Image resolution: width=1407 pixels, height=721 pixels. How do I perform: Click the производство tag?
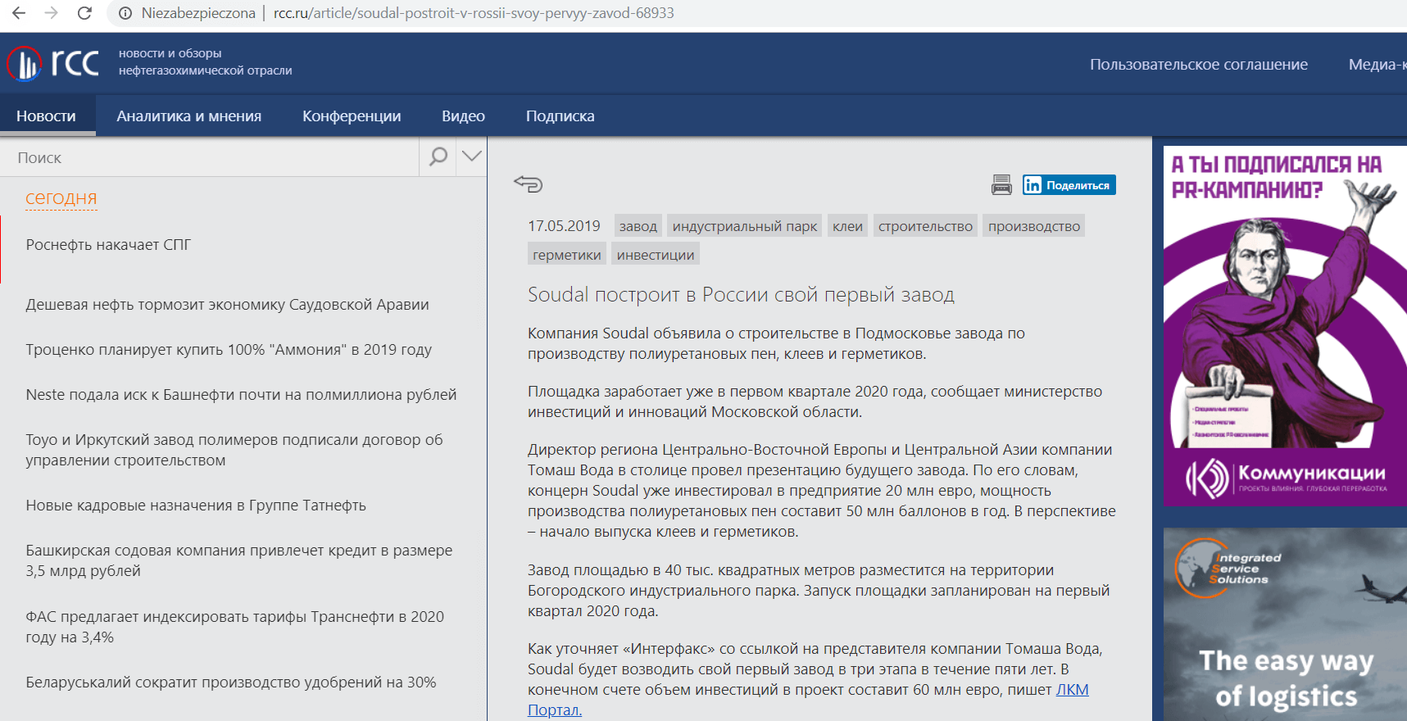pyautogui.click(x=1034, y=226)
